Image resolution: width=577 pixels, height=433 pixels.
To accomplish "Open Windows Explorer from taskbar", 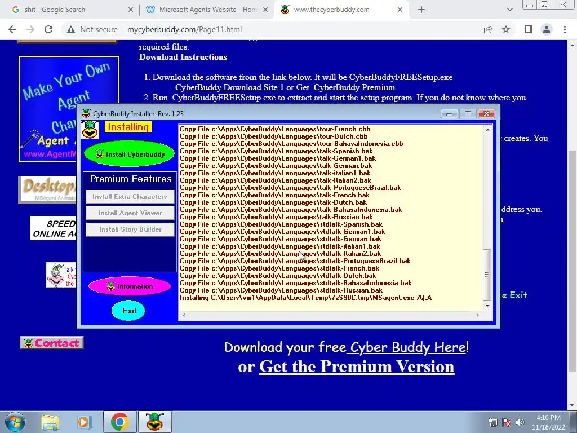I will pos(50,422).
